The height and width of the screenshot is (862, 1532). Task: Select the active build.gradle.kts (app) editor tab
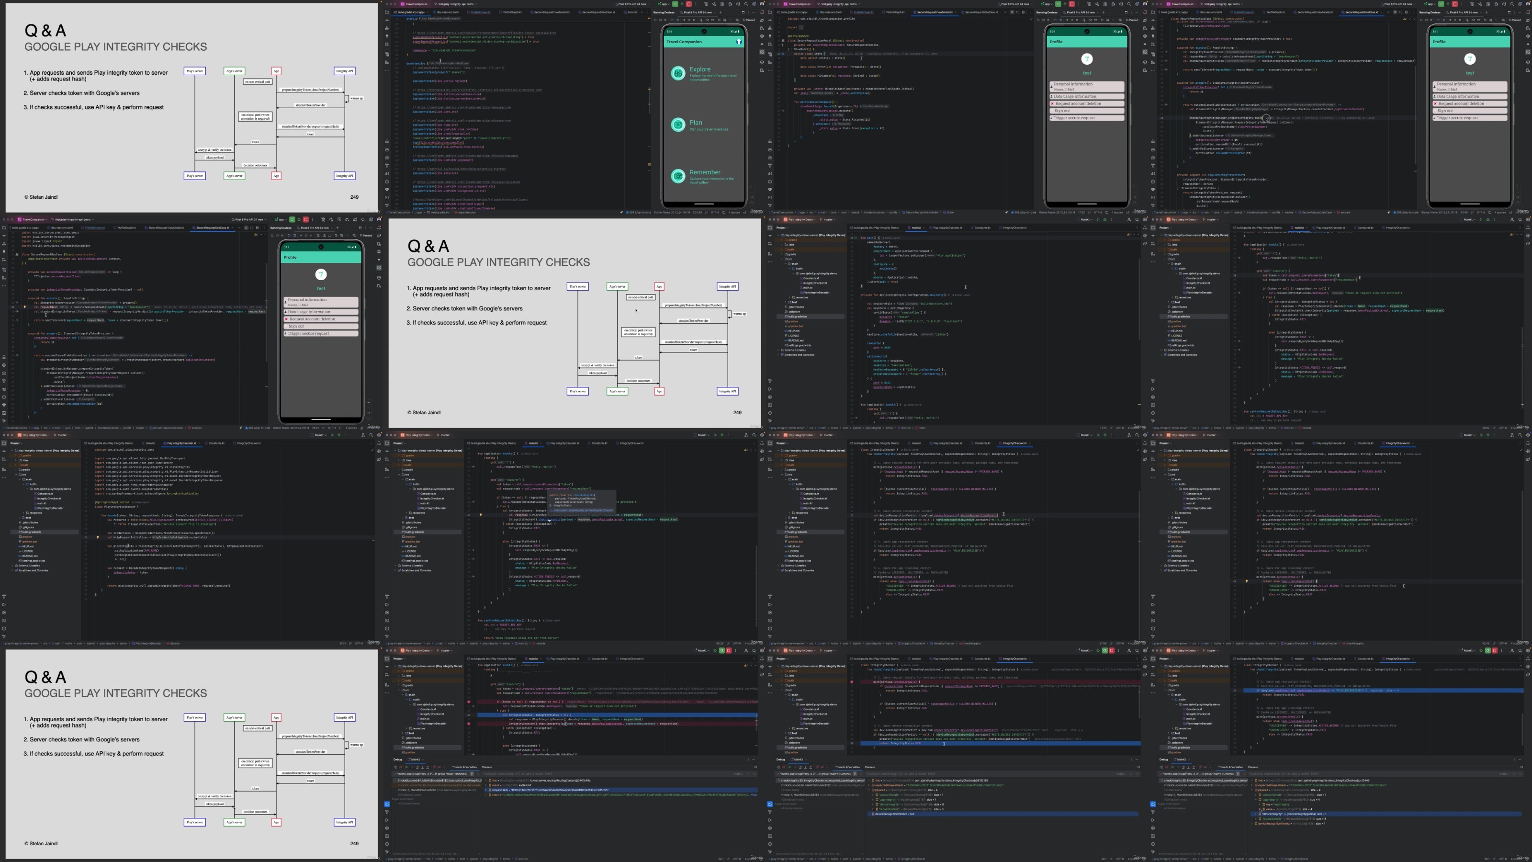[x=410, y=12]
